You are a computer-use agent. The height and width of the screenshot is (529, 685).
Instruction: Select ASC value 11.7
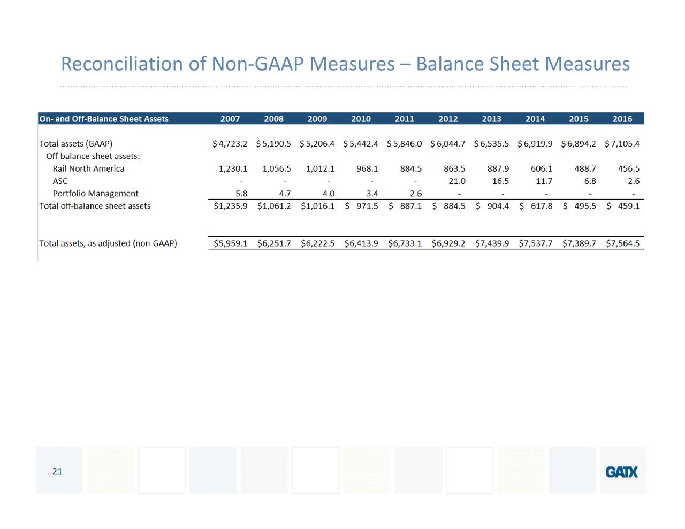(x=544, y=181)
